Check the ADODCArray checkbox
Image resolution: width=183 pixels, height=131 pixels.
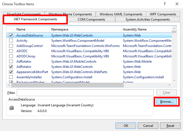pos(11,56)
